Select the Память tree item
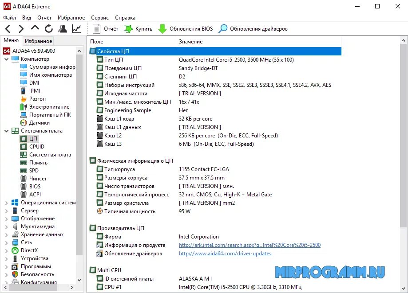 (38, 163)
